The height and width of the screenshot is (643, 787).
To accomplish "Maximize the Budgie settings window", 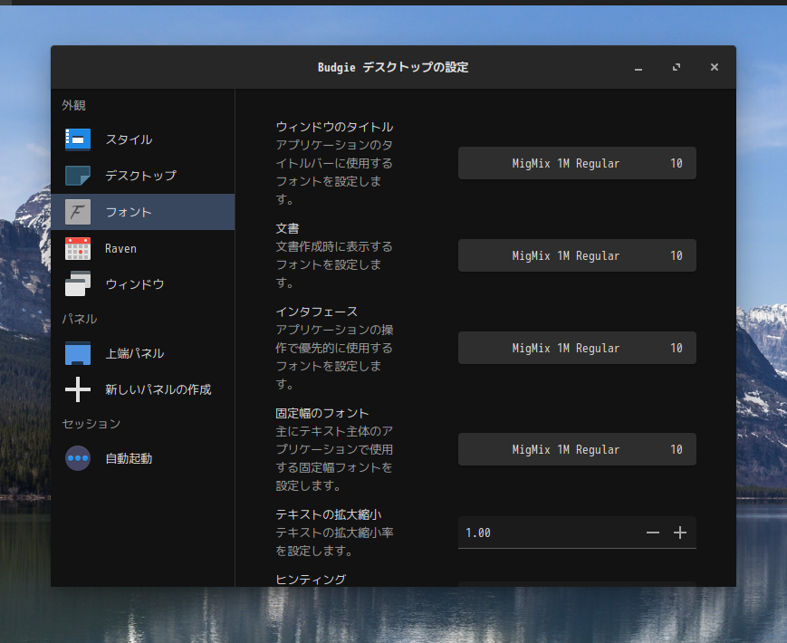I will 677,67.
